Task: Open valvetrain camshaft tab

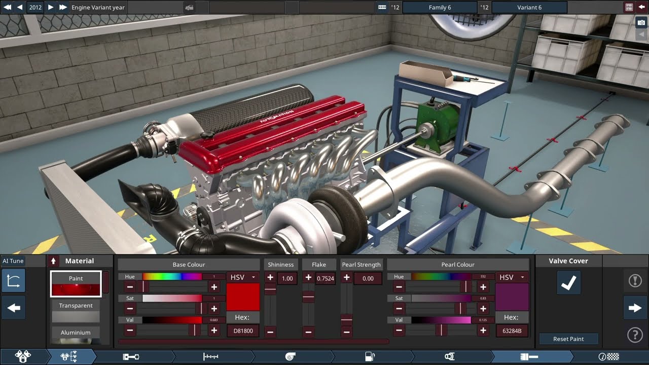Action: [210, 357]
